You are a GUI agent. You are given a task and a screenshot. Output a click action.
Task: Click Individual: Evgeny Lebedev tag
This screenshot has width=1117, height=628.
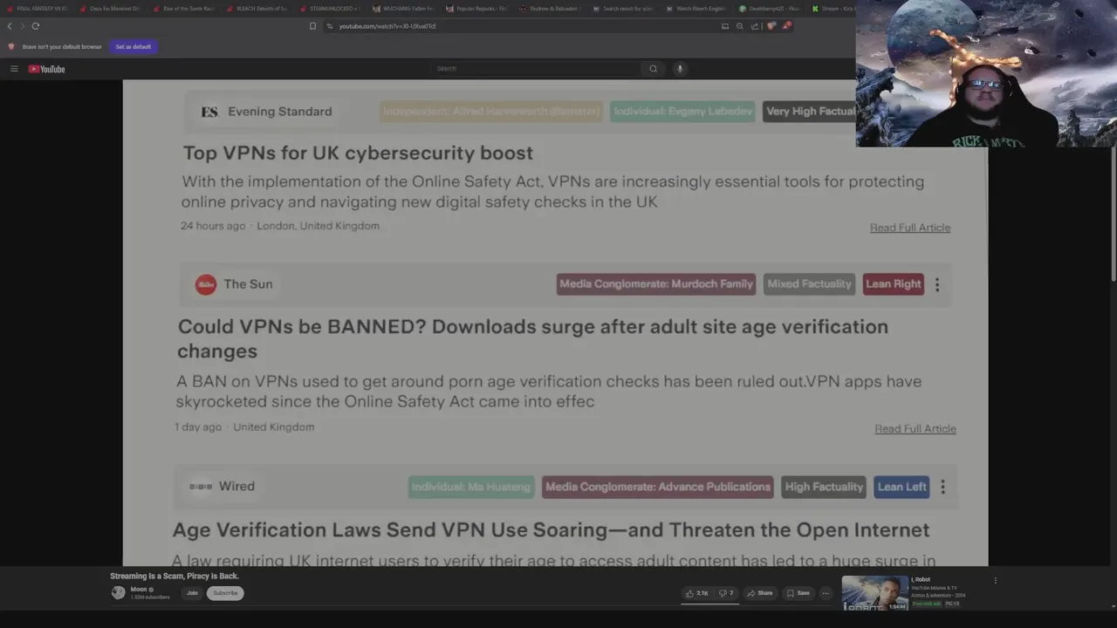[682, 112]
